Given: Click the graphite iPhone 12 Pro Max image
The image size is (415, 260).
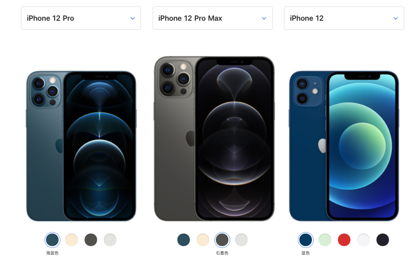Looking at the screenshot, I should pyautogui.click(x=214, y=138).
